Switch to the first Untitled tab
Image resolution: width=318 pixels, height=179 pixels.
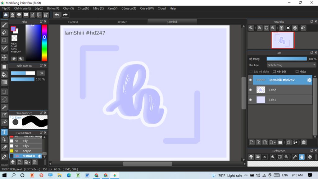(x=73, y=22)
